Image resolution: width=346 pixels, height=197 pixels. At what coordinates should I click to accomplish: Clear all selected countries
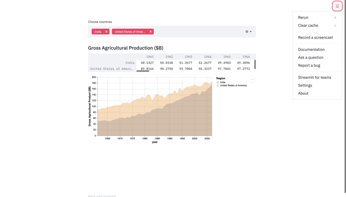click(x=247, y=31)
